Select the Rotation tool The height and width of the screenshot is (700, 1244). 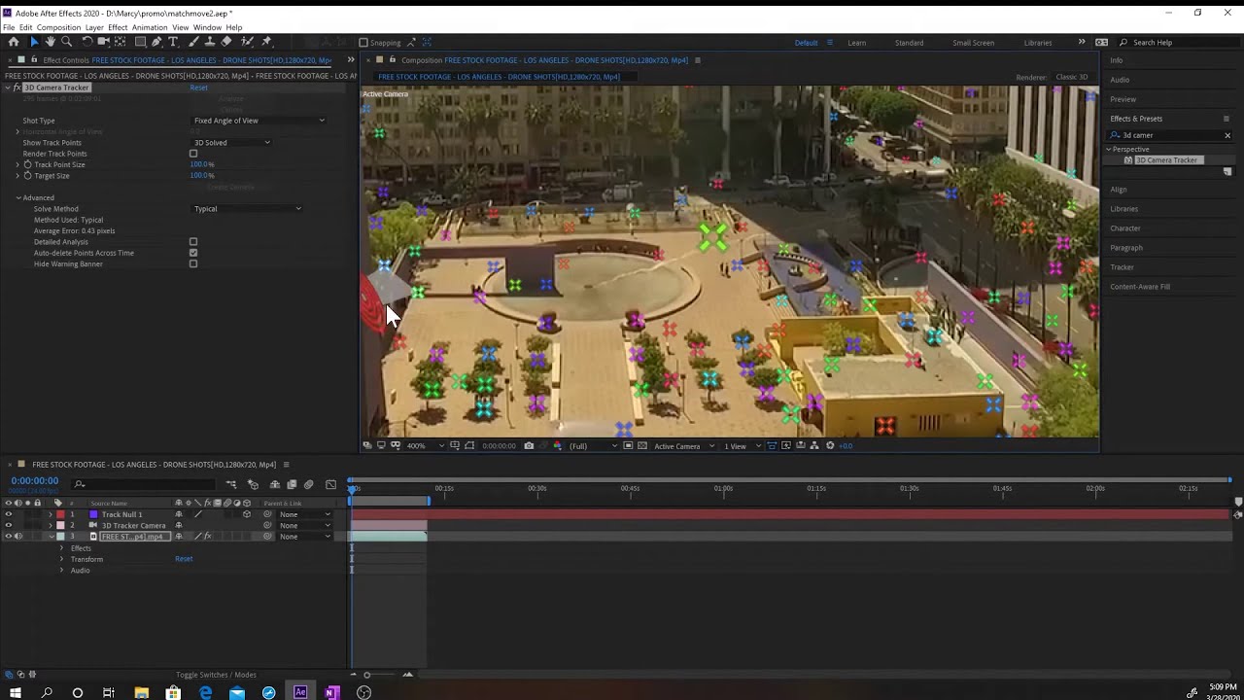tap(86, 42)
